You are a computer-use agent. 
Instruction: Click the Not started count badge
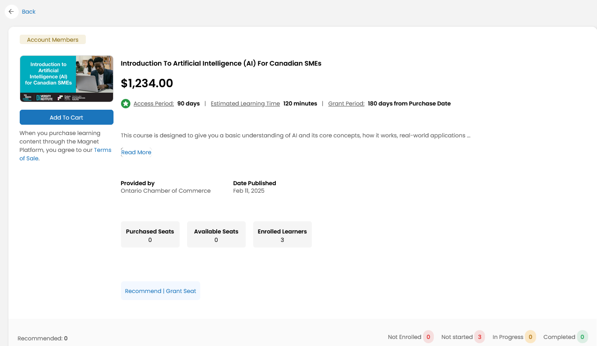coord(480,337)
